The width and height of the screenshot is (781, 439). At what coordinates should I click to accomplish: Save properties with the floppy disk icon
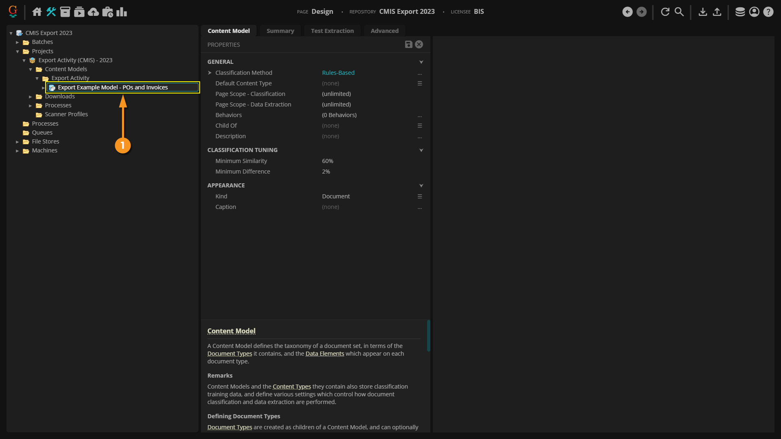tap(408, 44)
